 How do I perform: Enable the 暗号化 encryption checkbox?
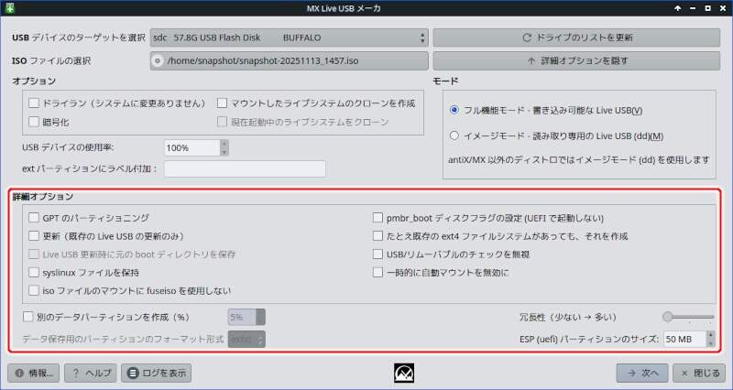pos(34,122)
